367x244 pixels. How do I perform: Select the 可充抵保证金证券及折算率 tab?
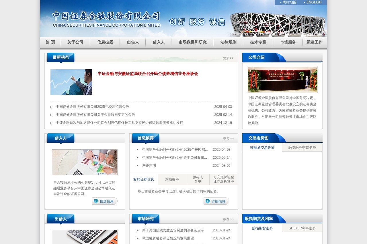[x=224, y=179]
